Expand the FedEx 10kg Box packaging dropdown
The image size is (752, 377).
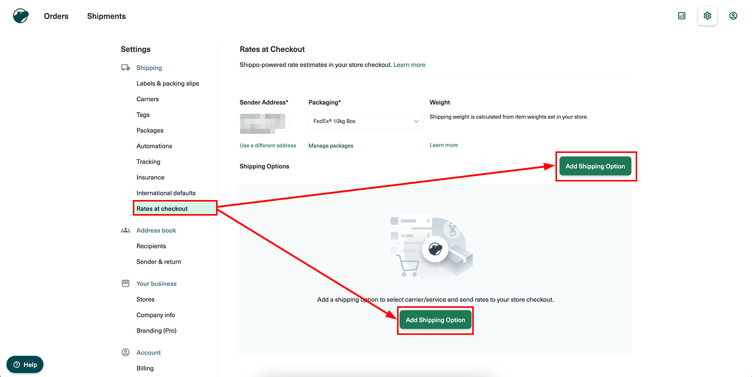(x=365, y=121)
